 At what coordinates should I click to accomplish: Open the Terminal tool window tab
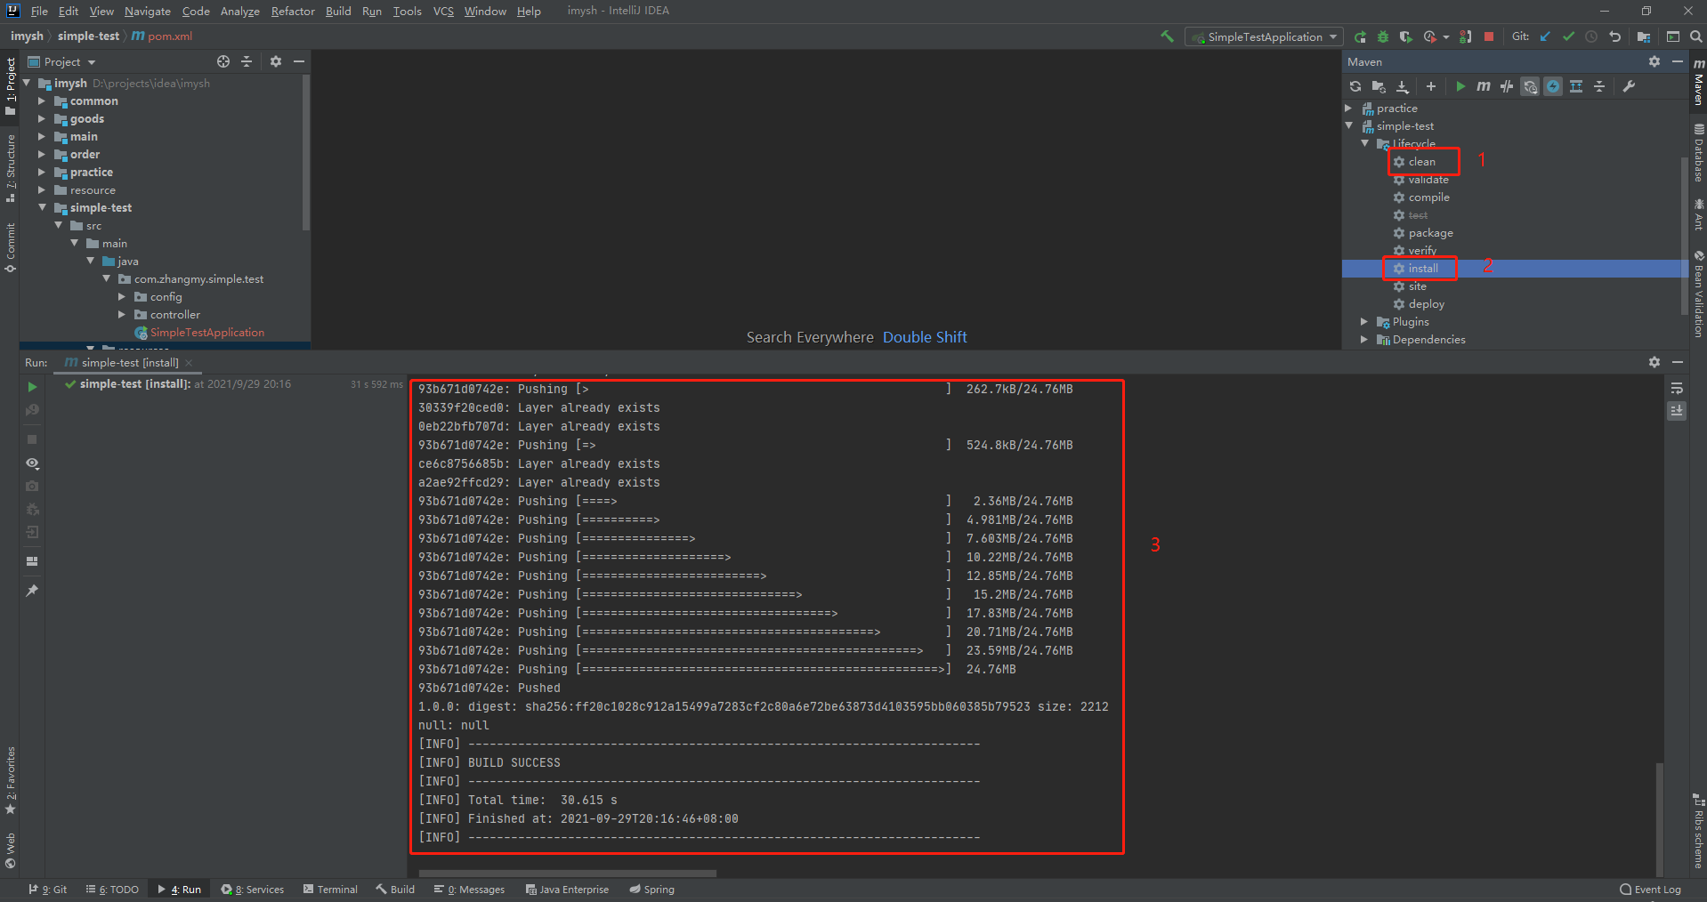330,890
